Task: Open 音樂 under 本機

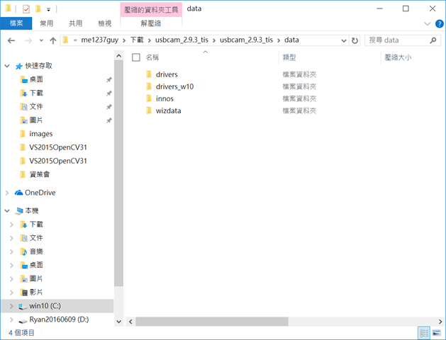Action: [36, 251]
